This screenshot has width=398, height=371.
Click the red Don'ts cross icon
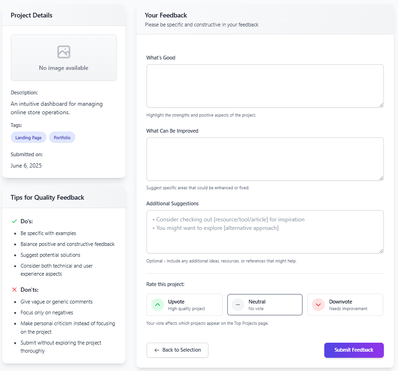15,290
